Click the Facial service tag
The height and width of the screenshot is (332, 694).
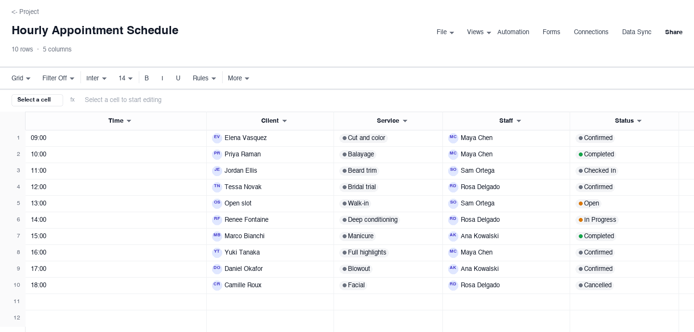pyautogui.click(x=353, y=285)
